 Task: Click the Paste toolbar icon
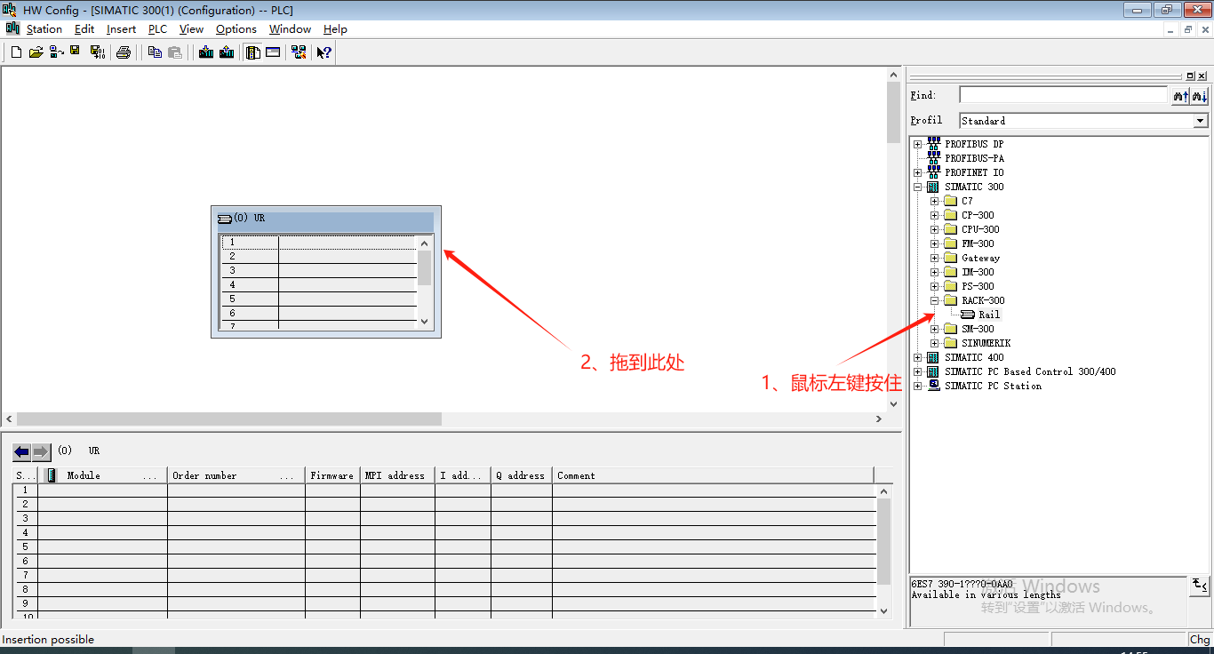tap(175, 52)
